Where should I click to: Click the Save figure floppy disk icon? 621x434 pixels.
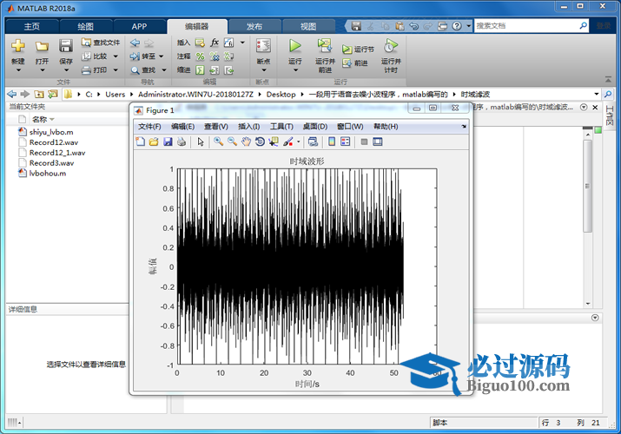coord(168,141)
